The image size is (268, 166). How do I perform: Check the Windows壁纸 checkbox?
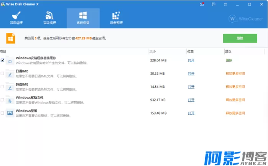[2, 113]
